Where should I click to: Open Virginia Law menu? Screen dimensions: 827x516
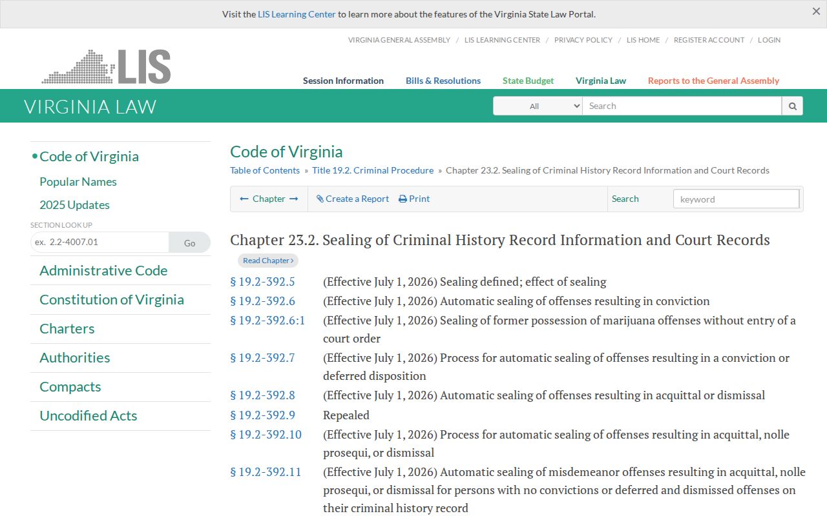point(601,81)
